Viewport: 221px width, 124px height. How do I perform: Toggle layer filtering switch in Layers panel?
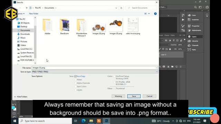point(184,40)
